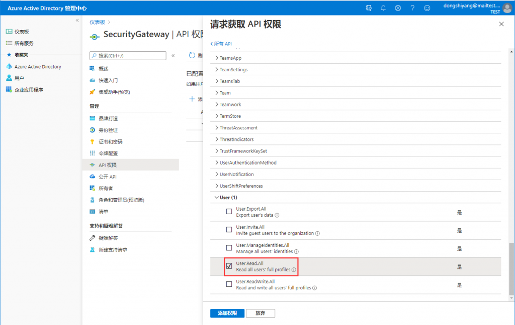Click the 放弃 button
This screenshot has width=515, height=325.
pyautogui.click(x=261, y=313)
